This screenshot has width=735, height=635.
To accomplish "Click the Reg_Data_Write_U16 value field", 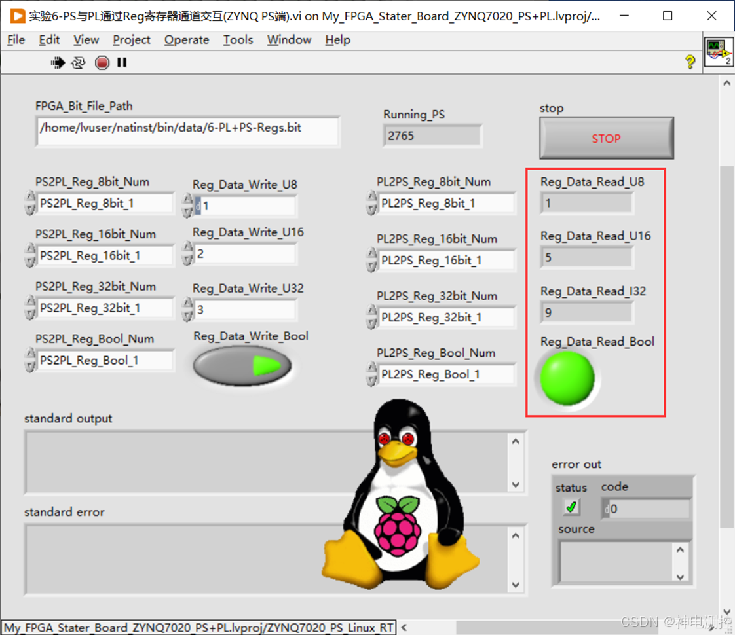I will 245,254.
